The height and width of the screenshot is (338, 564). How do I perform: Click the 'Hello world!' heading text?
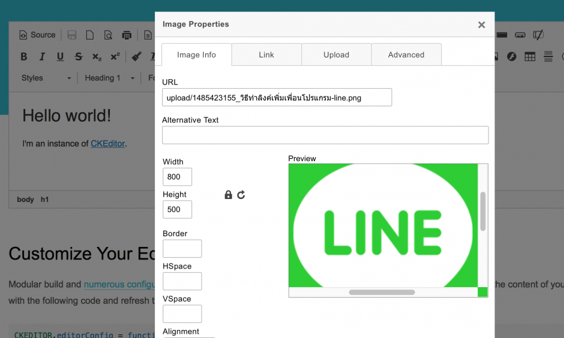click(67, 116)
